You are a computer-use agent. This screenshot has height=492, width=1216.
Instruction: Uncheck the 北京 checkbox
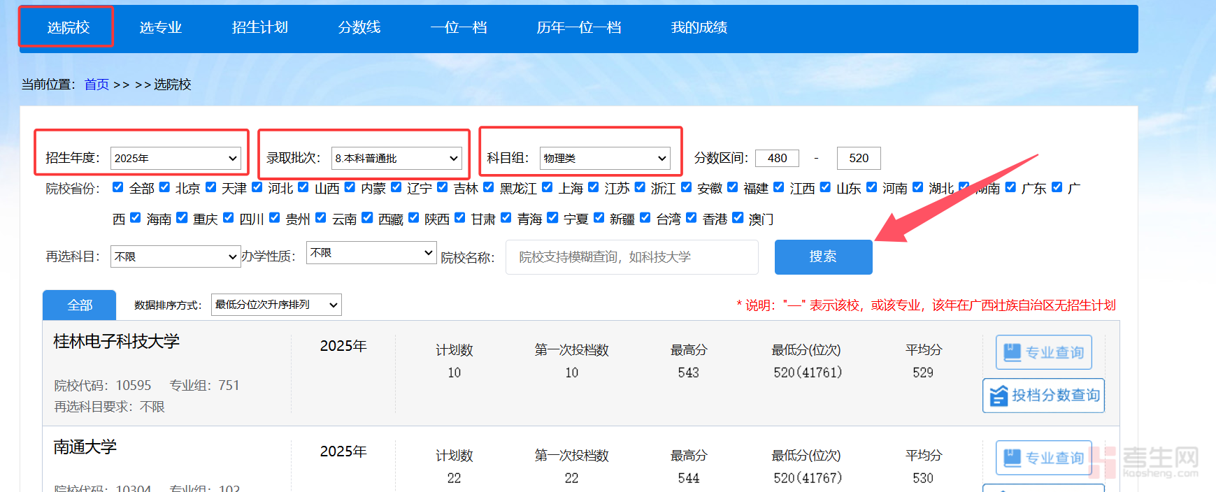pos(164,187)
